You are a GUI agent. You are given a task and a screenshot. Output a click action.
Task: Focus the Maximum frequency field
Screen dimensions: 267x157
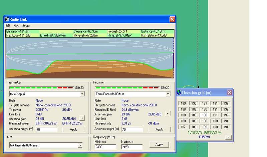point(132,147)
